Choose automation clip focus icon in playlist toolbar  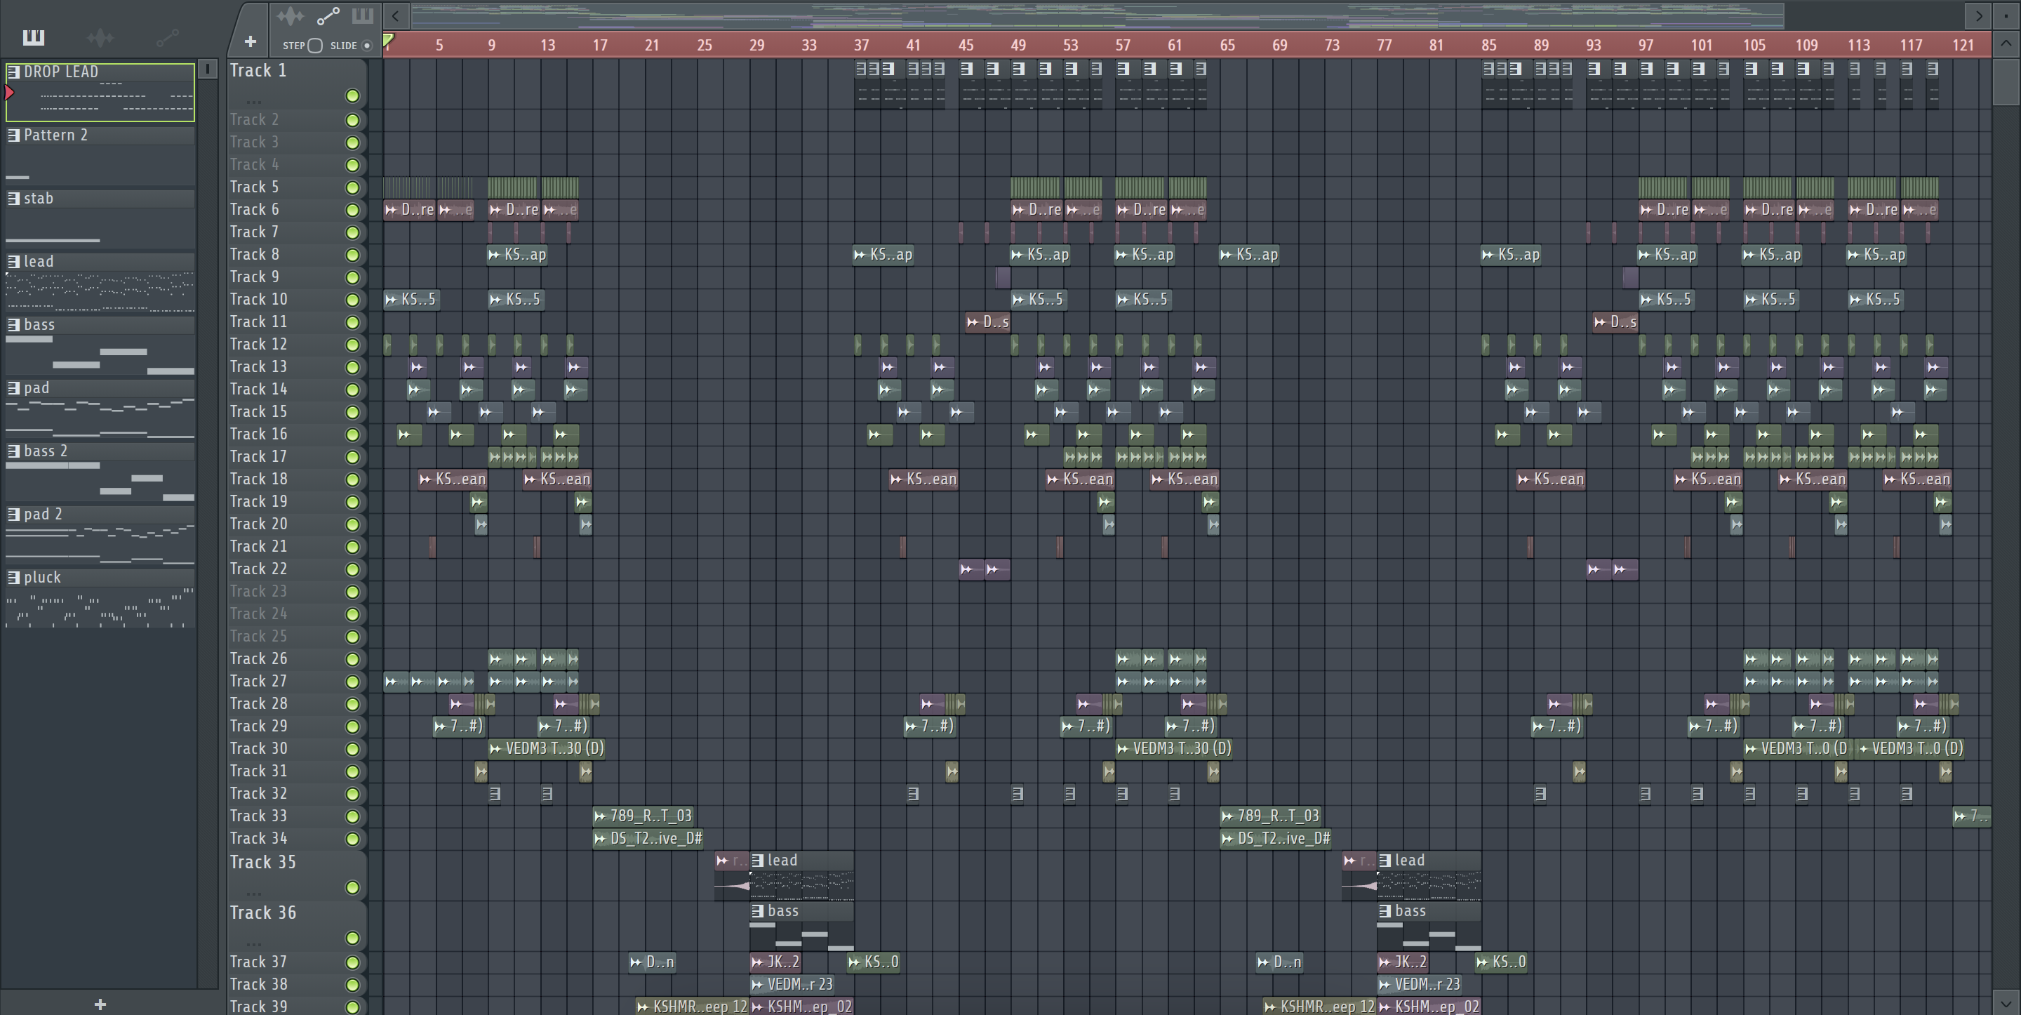(328, 15)
